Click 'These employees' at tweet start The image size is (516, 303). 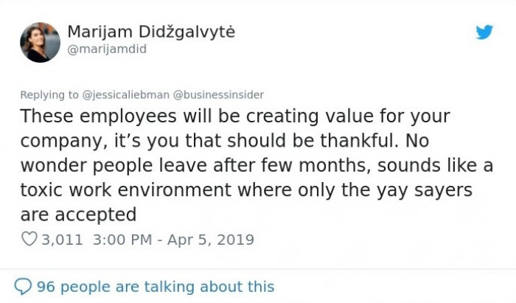[x=98, y=116]
